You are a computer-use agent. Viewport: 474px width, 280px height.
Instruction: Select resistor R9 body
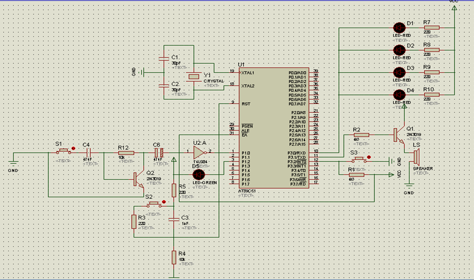(x=432, y=72)
